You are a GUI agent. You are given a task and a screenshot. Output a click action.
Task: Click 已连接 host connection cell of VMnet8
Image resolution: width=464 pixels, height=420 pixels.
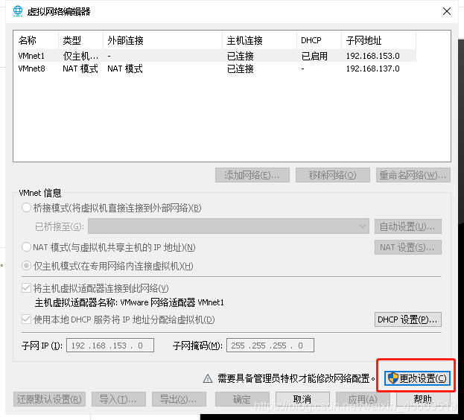point(241,69)
